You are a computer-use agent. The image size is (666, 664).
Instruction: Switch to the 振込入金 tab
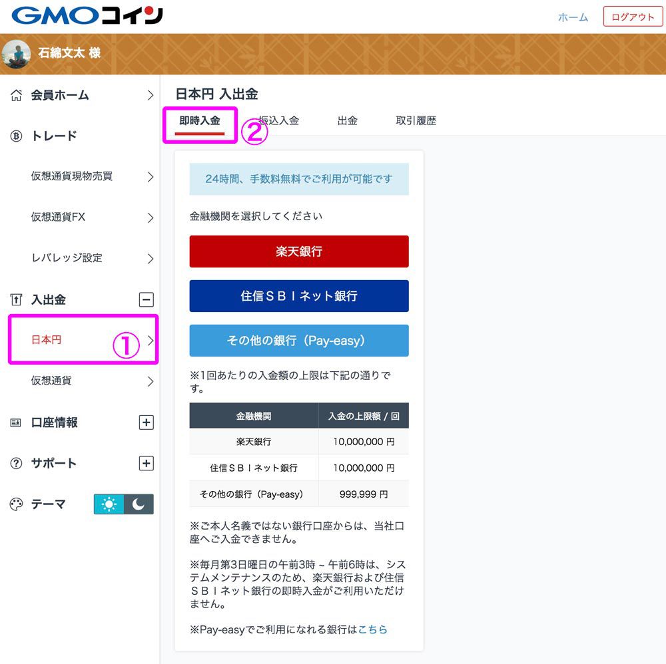pos(278,121)
